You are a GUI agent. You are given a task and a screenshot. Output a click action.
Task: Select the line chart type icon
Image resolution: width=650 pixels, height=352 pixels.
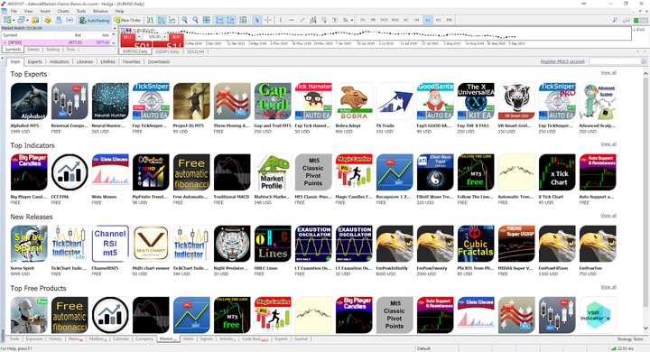click(172, 20)
